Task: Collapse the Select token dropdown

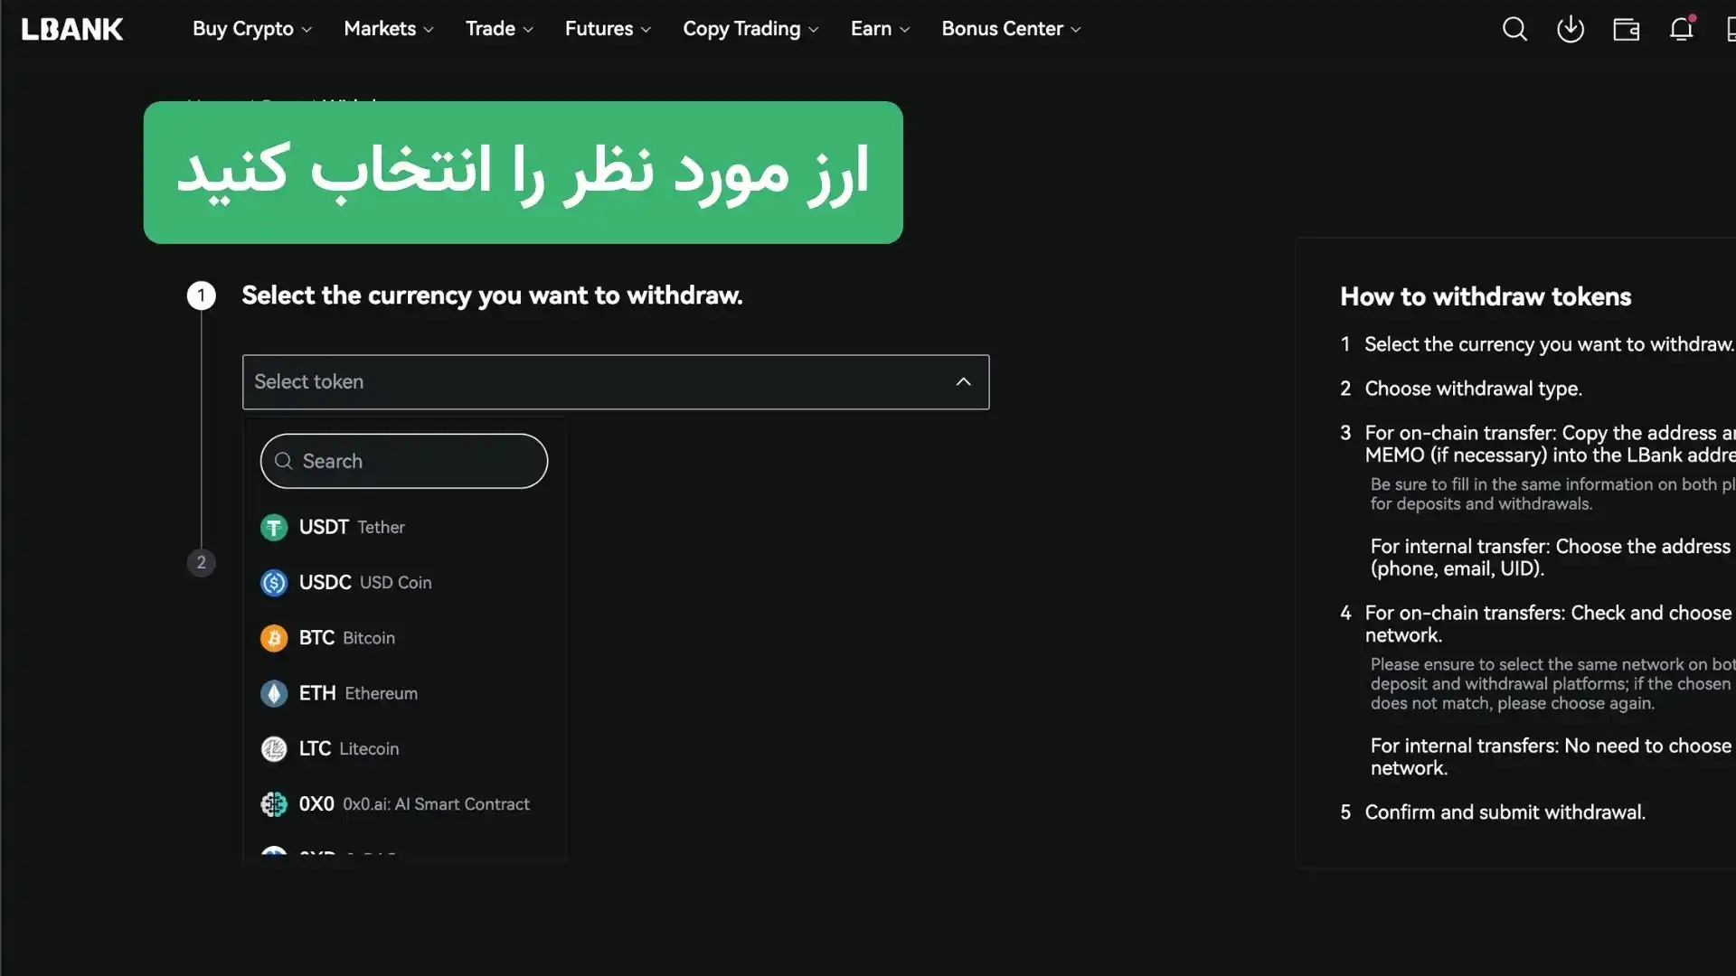Action: (963, 381)
